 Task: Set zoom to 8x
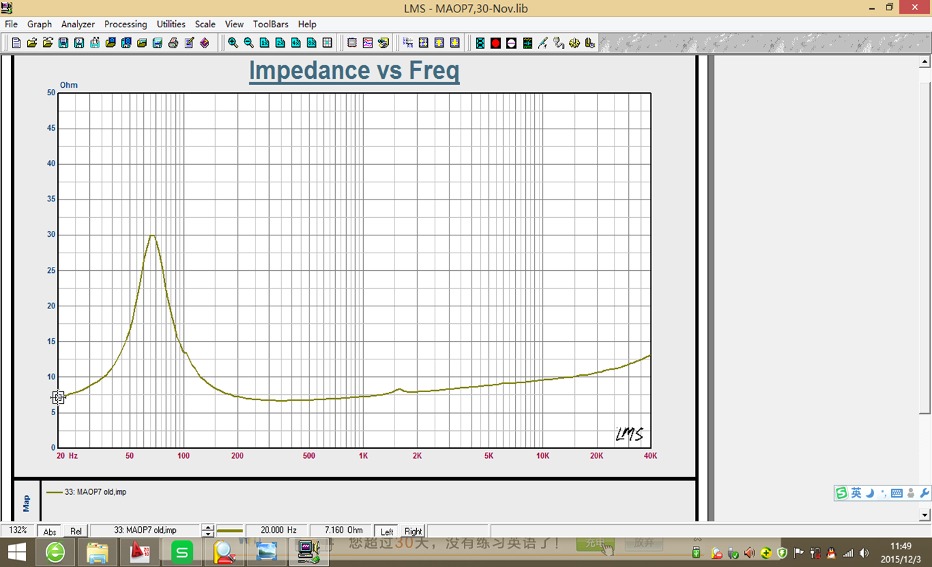pos(311,43)
